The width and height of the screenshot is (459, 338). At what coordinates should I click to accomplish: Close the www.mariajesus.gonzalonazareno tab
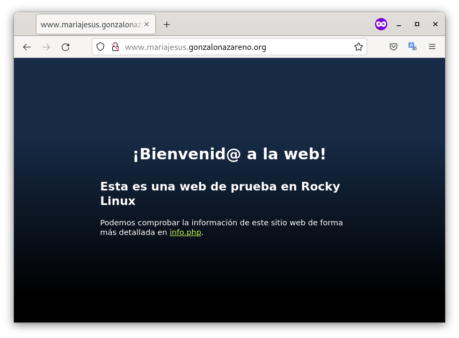[x=147, y=24]
